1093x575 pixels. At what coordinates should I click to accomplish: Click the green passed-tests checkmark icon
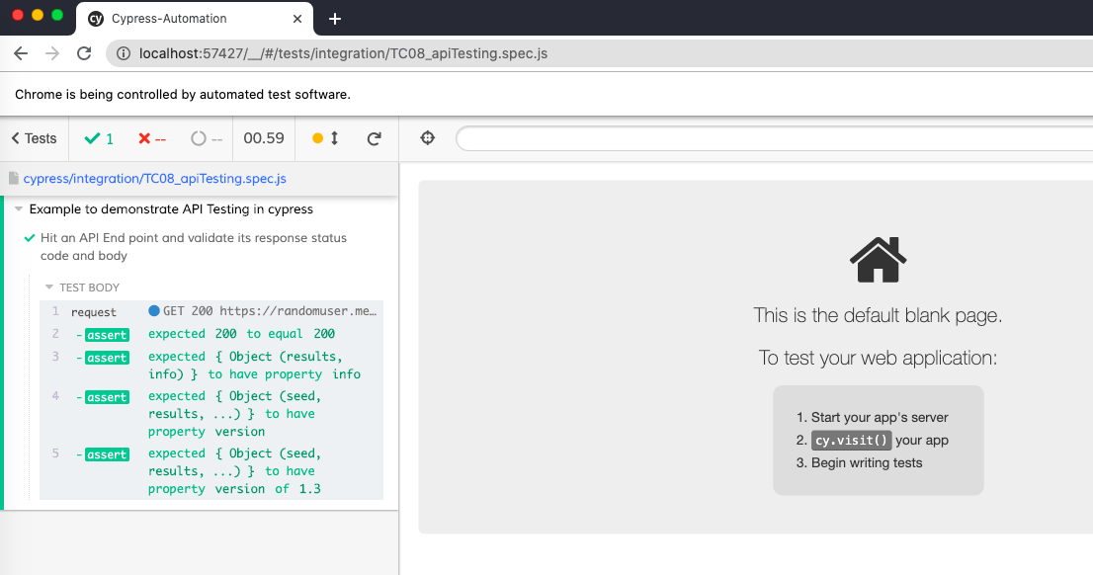[x=91, y=138]
